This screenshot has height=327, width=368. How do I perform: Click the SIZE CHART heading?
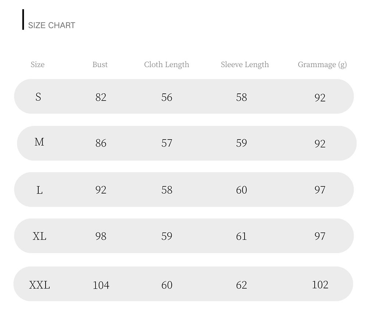pos(51,25)
